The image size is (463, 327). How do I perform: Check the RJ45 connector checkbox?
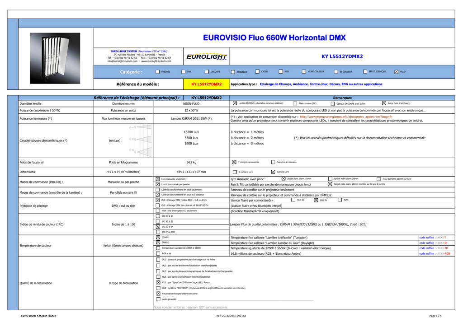click(x=340, y=200)
